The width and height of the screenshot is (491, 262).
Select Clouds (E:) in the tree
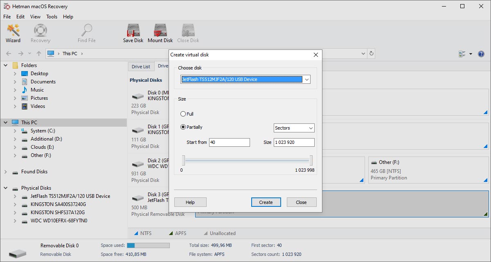click(42, 147)
